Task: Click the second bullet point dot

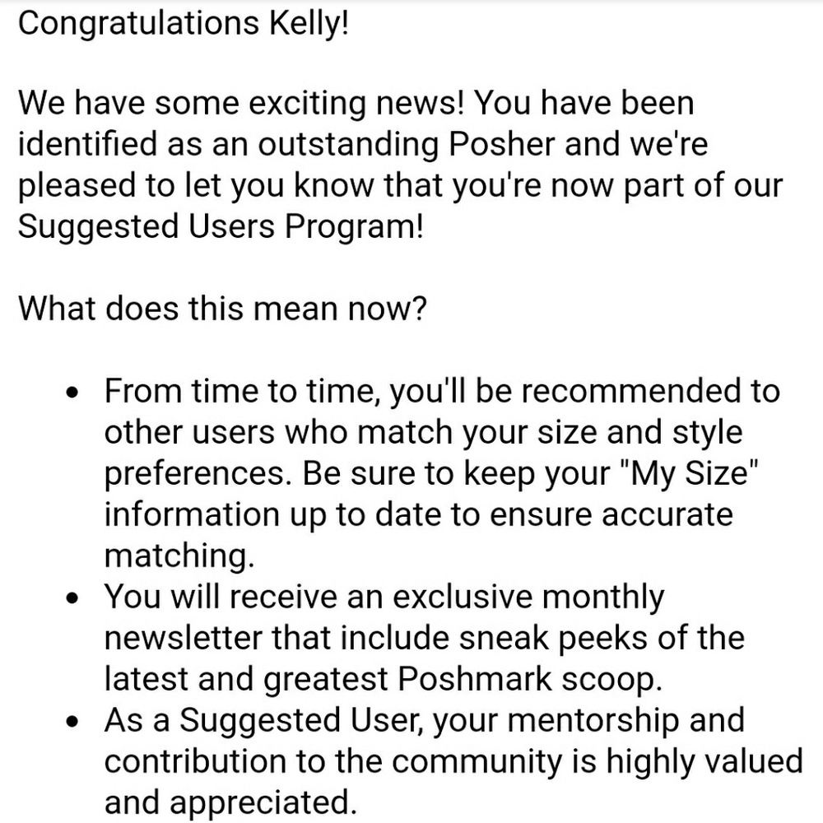Action: click(73, 597)
